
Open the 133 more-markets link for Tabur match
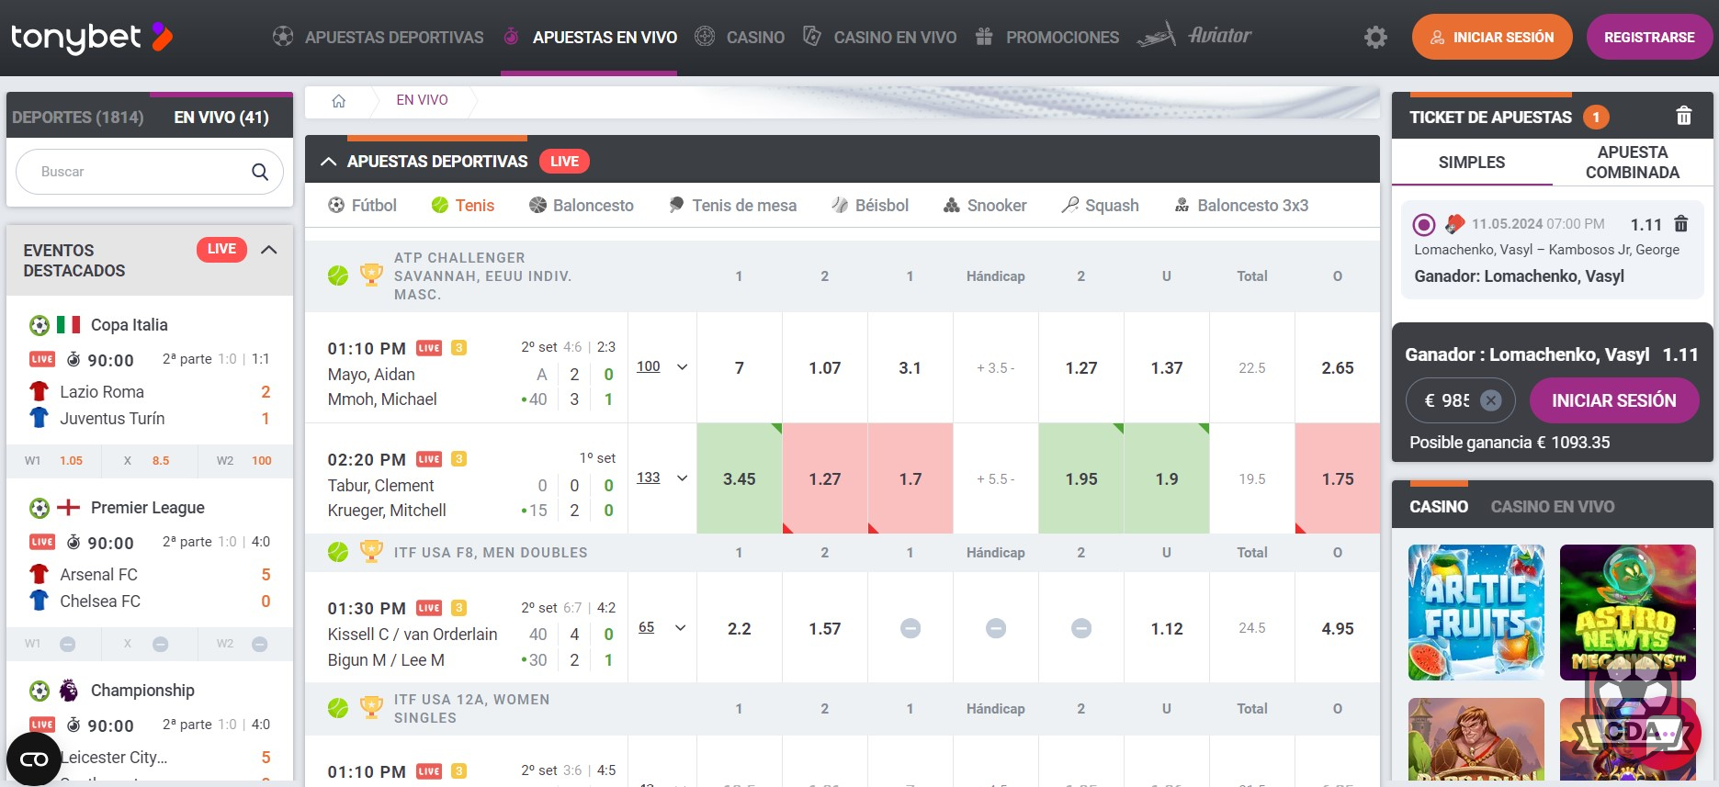coord(649,478)
